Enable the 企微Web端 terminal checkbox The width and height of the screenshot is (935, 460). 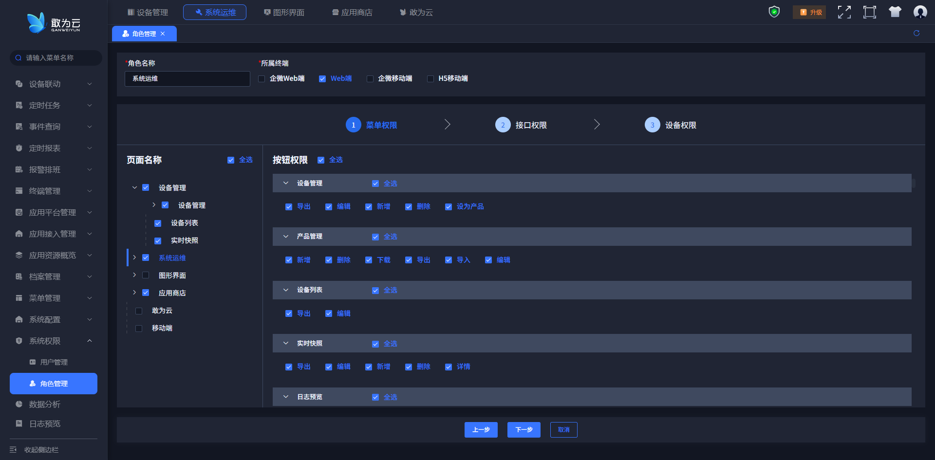(262, 79)
